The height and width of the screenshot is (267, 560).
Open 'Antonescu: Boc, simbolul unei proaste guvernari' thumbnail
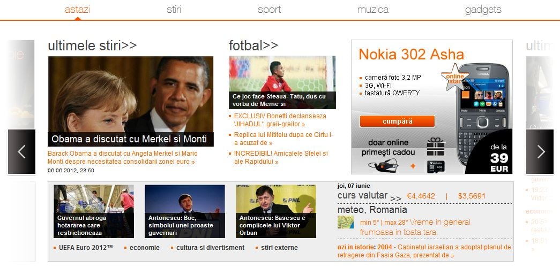pyautogui.click(x=185, y=211)
